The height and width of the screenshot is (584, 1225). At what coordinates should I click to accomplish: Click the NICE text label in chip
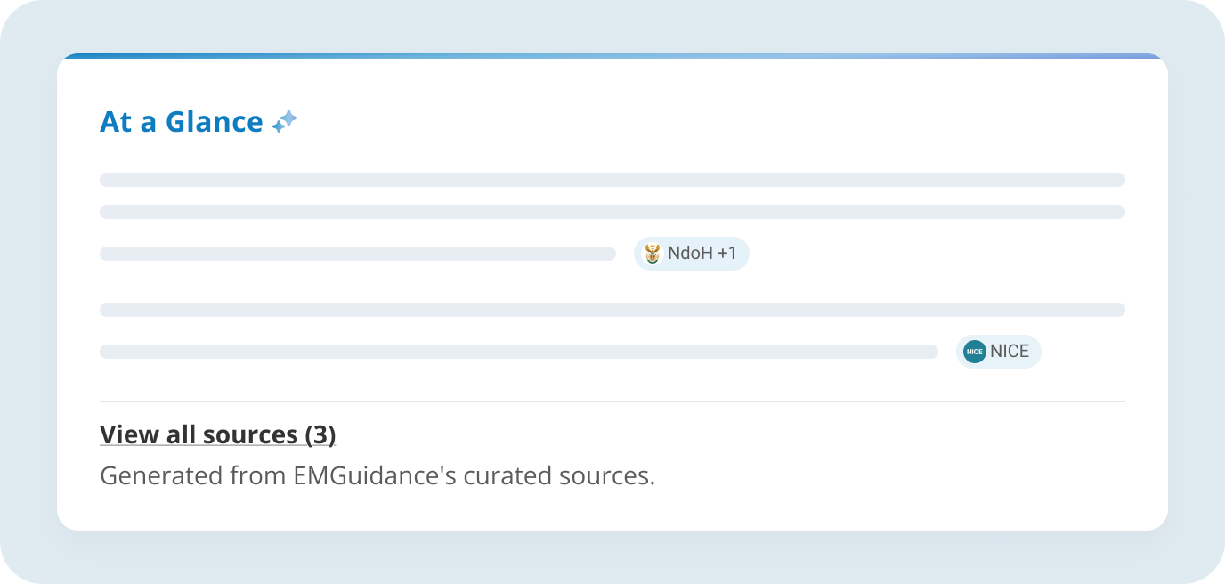[x=1010, y=352]
